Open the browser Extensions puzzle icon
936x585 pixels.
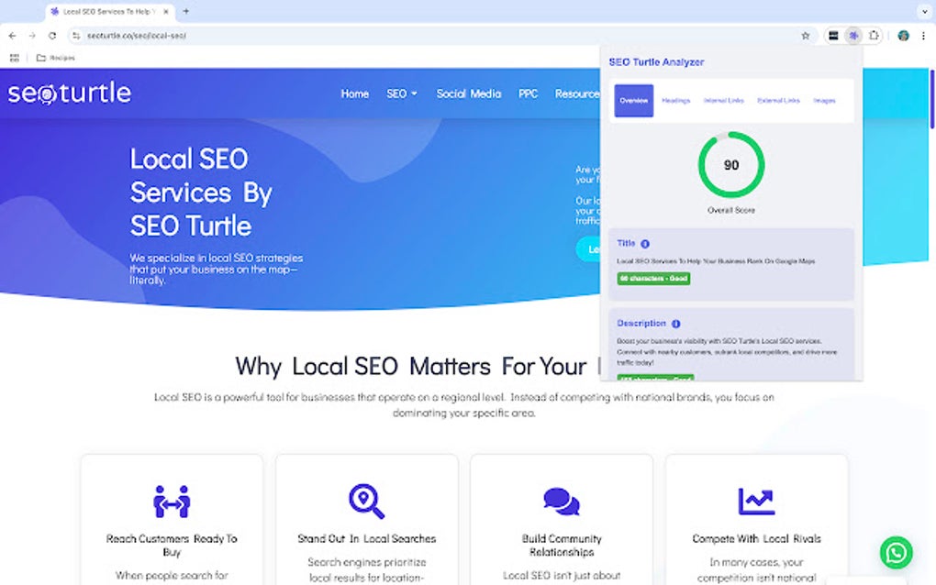coord(874,35)
